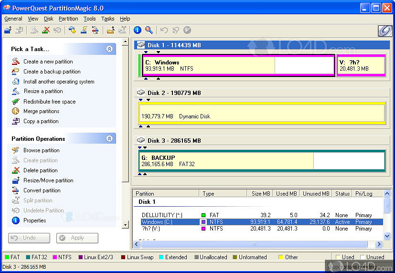The width and height of the screenshot is (395, 273).
Task: Click the Format partition lightning toolbar icon
Action: [x=84, y=30]
